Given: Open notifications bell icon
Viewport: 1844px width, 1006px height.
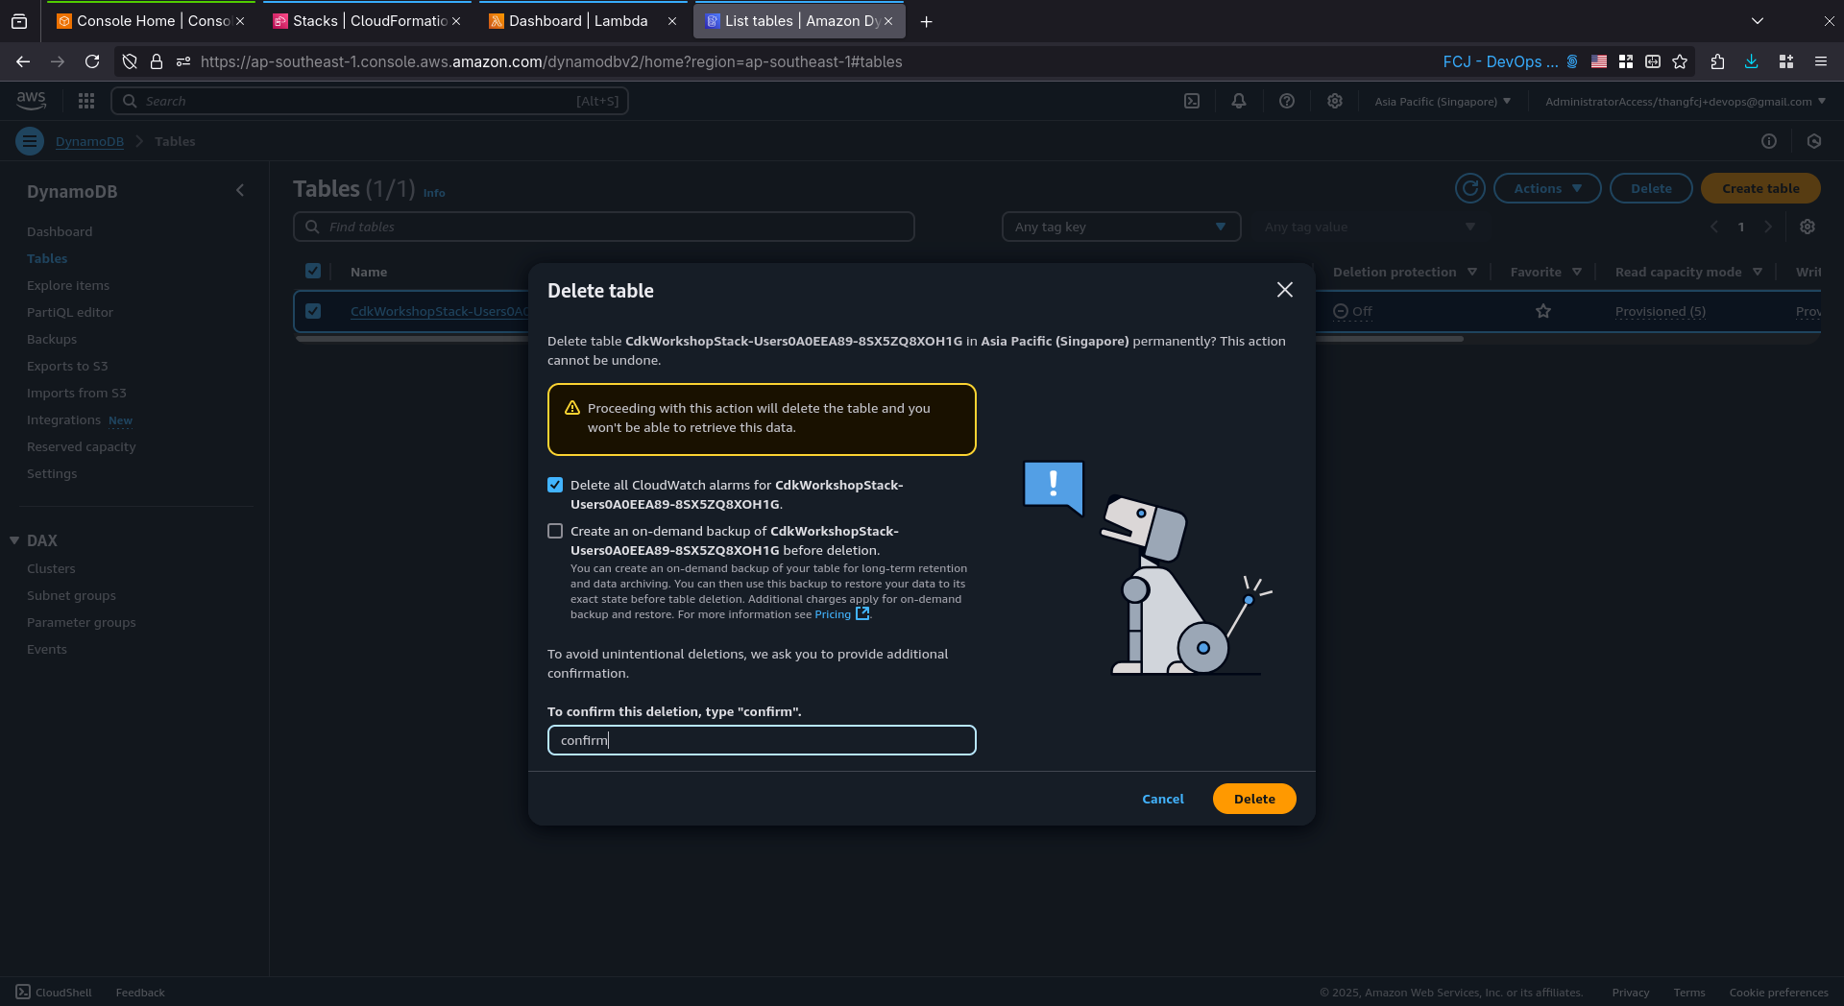Looking at the screenshot, I should [x=1239, y=101].
